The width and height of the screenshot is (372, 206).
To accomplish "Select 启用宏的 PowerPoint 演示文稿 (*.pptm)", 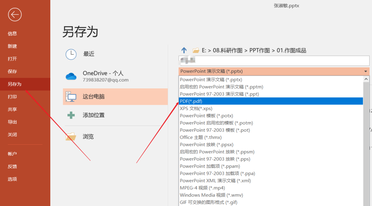I will click(271, 87).
